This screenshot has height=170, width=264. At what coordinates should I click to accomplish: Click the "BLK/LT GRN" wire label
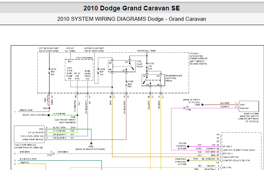(x=59, y=128)
